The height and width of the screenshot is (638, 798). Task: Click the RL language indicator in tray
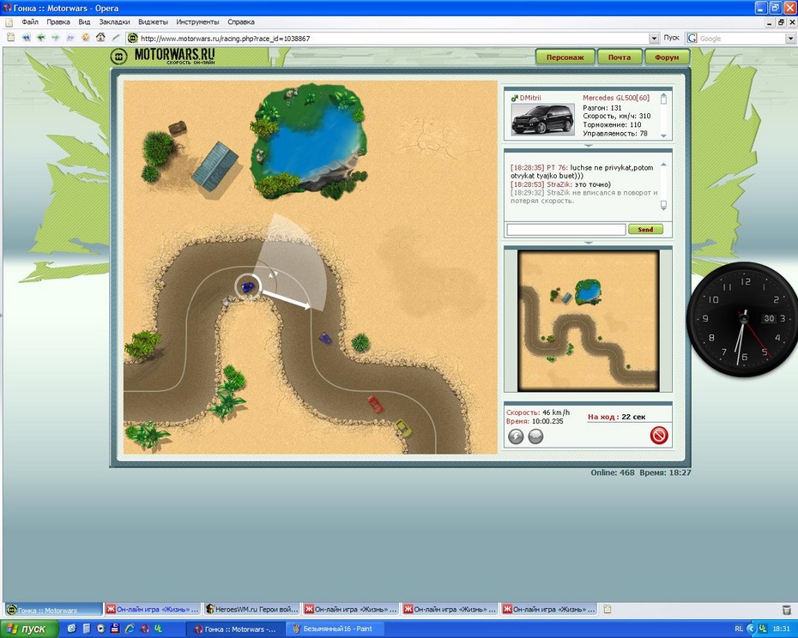pos(739,629)
